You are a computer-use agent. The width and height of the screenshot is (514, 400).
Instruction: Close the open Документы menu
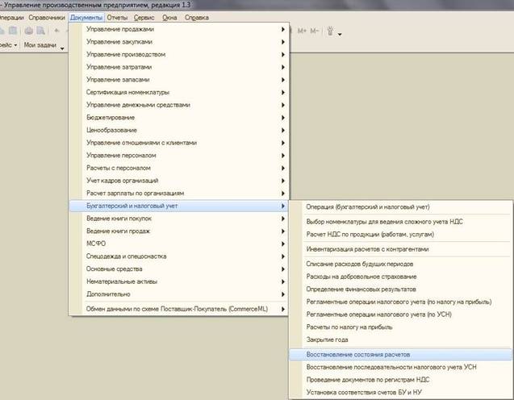(86, 18)
